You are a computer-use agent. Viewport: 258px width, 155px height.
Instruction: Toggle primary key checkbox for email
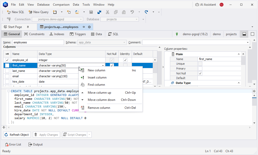pos(7,76)
